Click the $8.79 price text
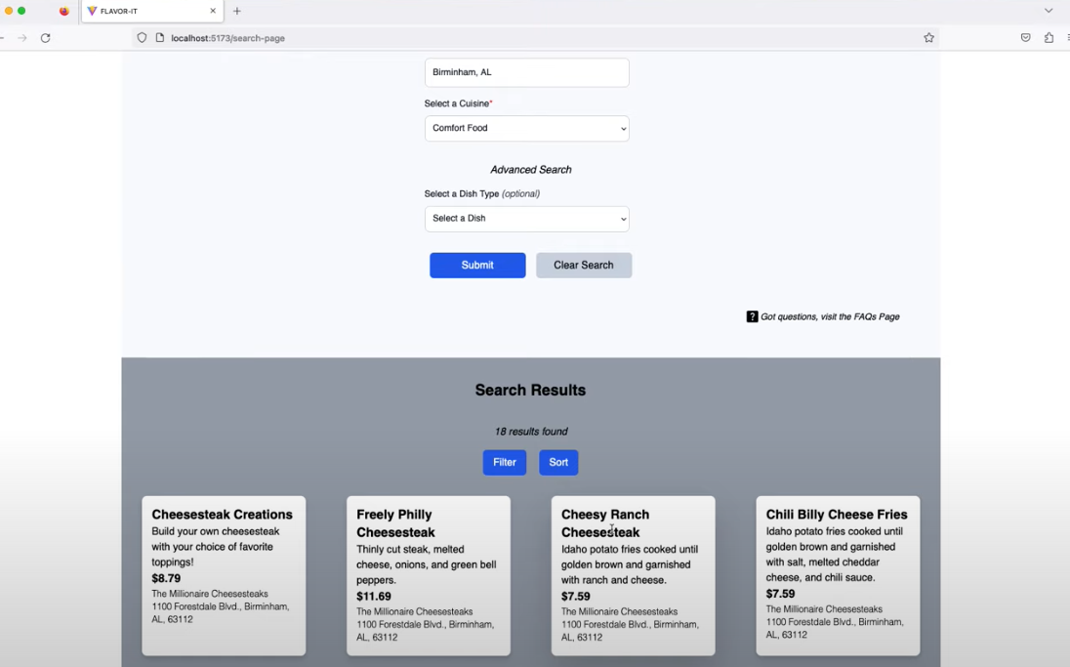 pyautogui.click(x=166, y=578)
